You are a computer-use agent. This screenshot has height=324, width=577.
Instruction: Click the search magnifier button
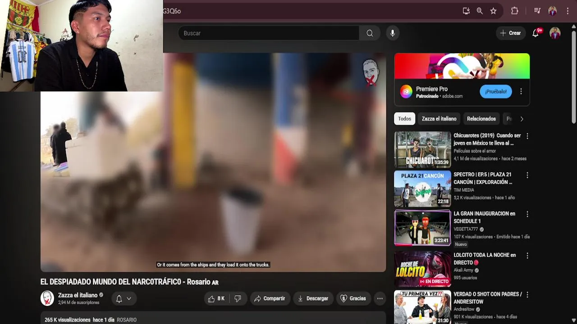pos(370,33)
